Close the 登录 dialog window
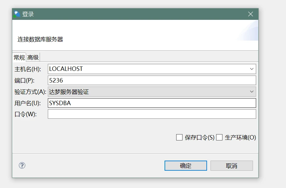286x188 pixels. [x=250, y=14]
